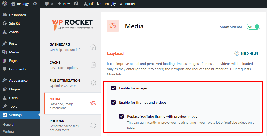Open the New content menu

(x=64, y=4)
